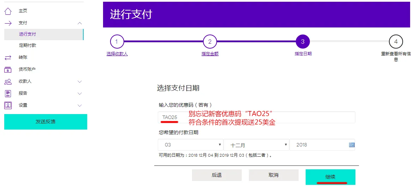Screen dimensions: 414x194
Task: Collapse the 支付 menu chevron
Action: point(79,23)
